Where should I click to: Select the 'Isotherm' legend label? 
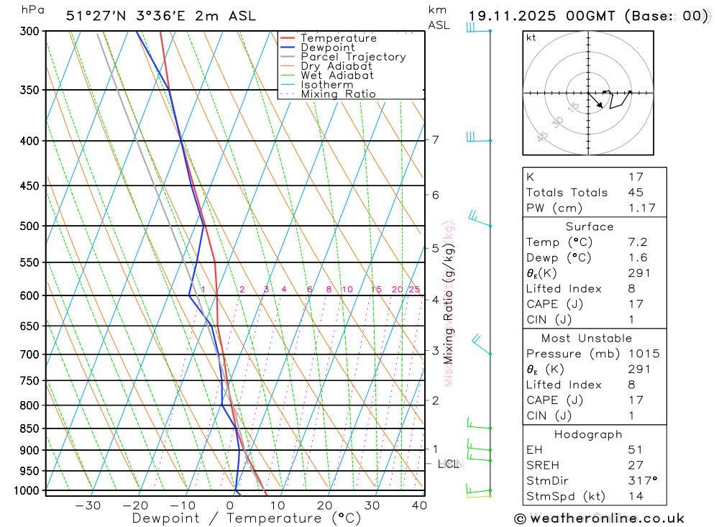[327, 85]
